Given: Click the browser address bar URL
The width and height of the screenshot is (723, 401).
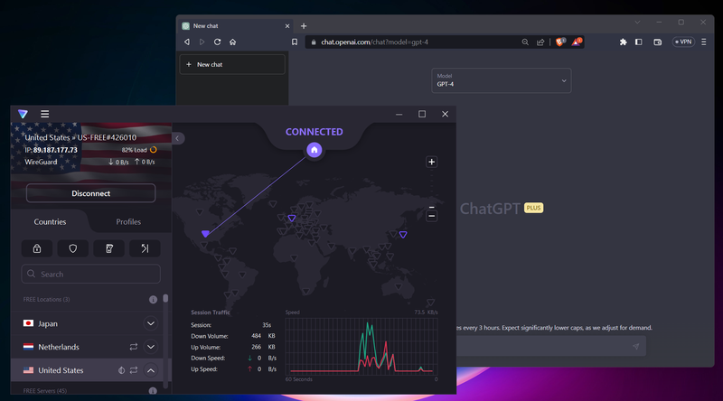Looking at the screenshot, I should [x=374, y=42].
